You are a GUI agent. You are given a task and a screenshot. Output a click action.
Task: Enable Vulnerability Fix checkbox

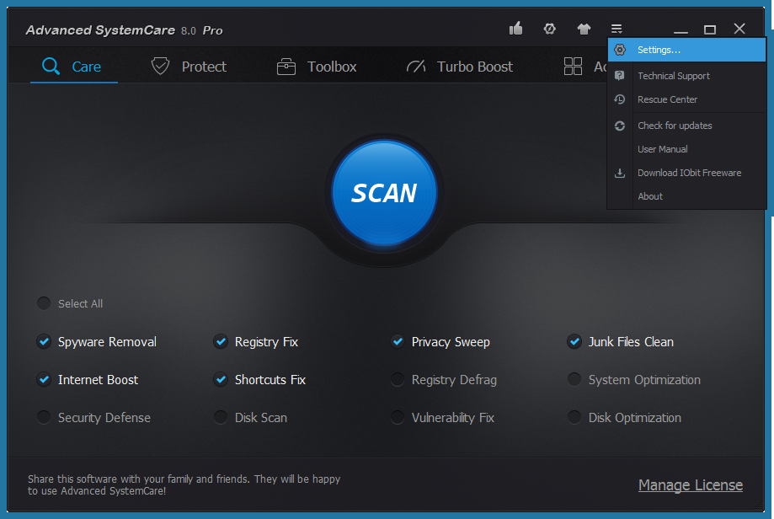tap(398, 417)
